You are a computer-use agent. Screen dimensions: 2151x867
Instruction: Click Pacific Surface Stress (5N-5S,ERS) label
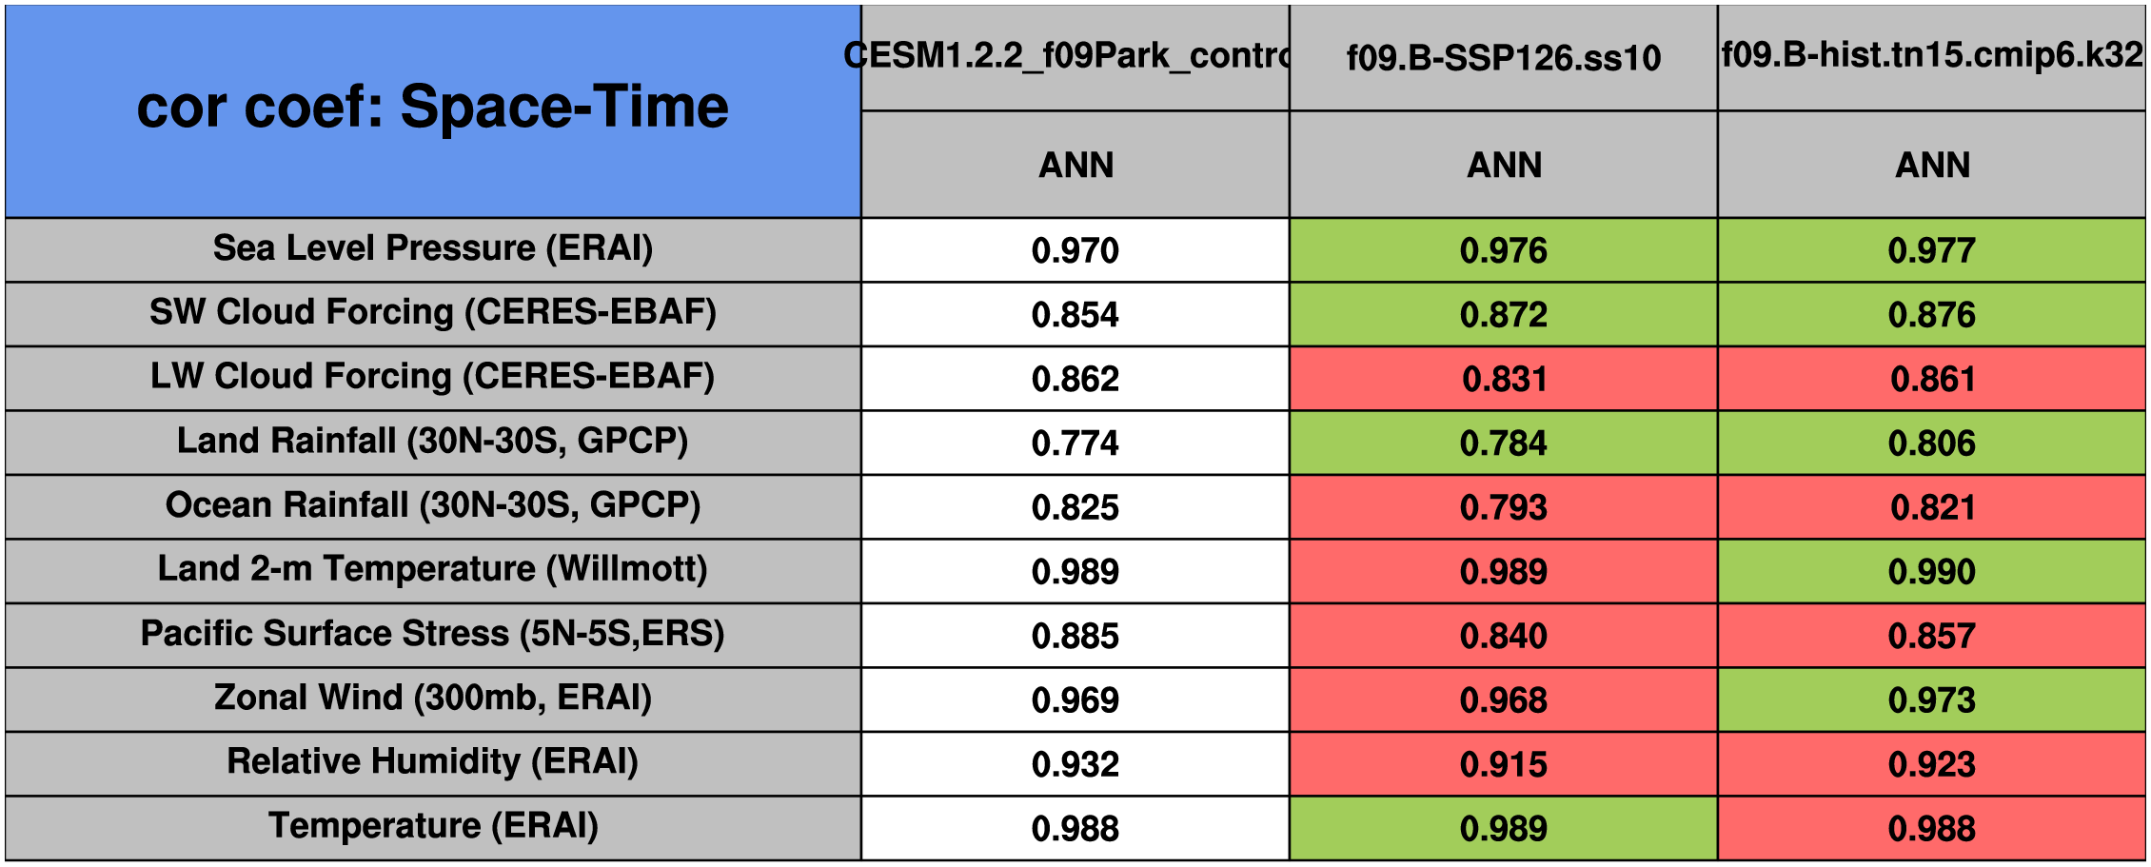tap(433, 634)
